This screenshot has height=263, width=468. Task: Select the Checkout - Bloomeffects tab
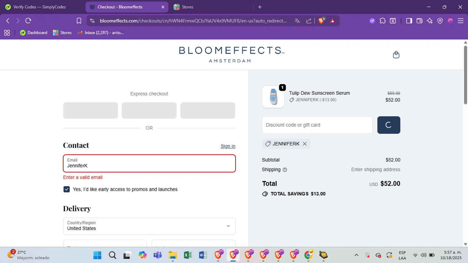[127, 7]
